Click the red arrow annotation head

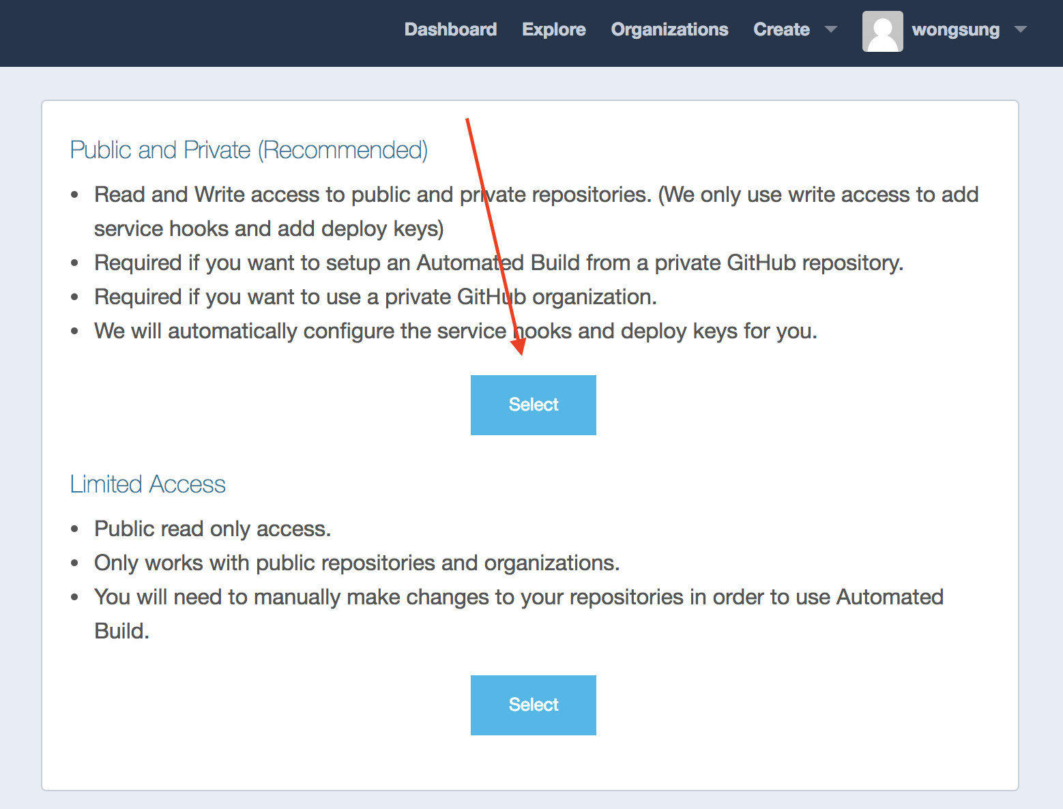point(519,345)
